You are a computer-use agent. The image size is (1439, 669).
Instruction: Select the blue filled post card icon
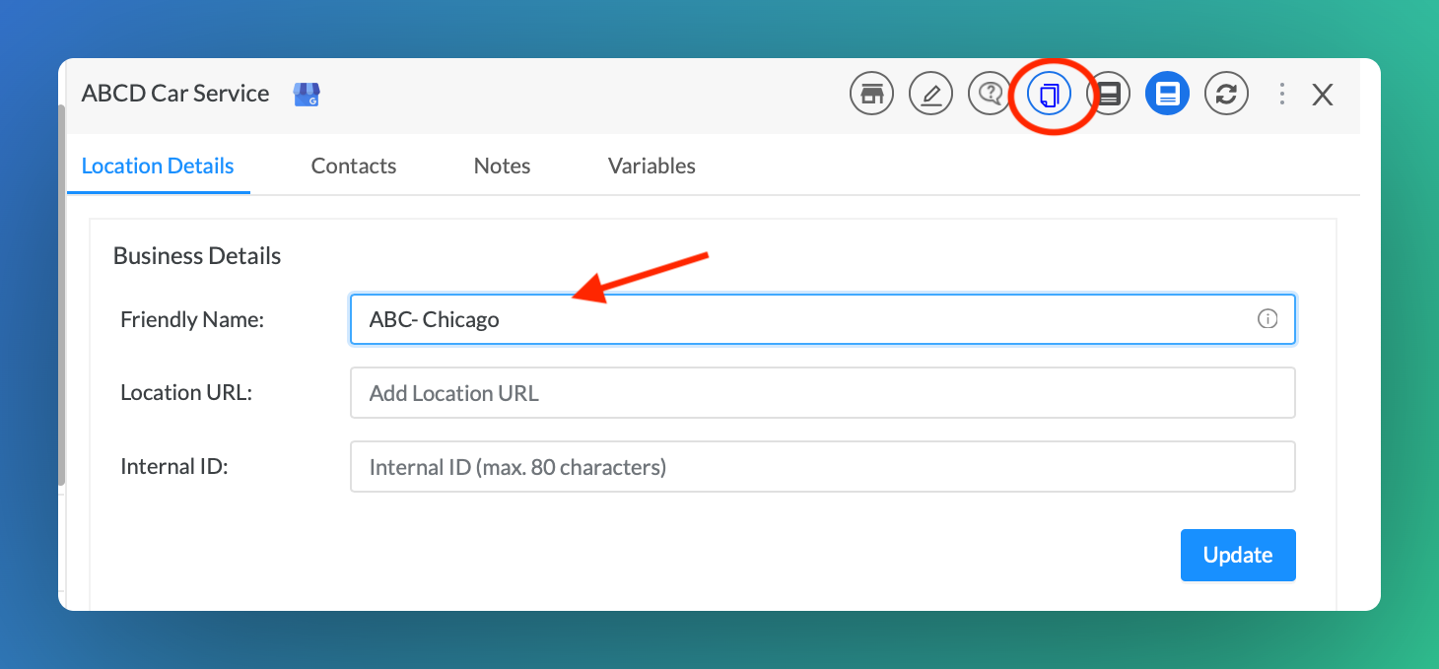[1167, 95]
